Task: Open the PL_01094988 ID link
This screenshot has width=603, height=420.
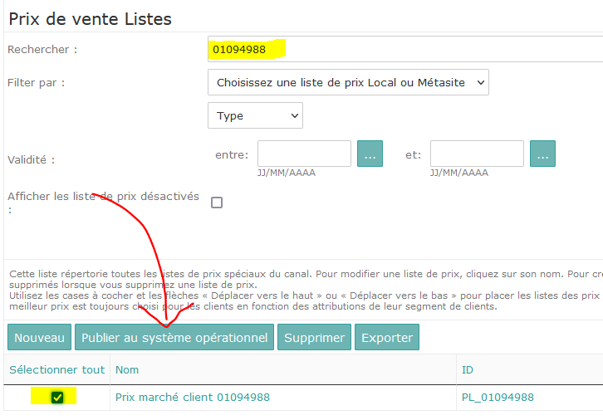Action: (498, 398)
